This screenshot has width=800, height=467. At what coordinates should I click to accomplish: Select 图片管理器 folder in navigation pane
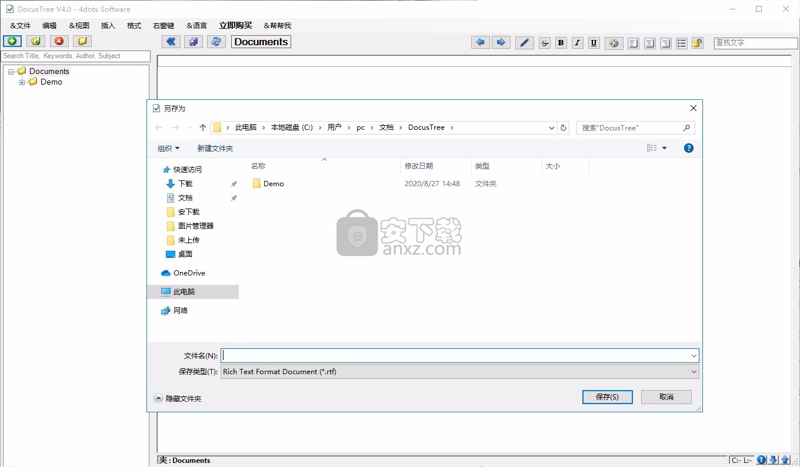click(196, 226)
